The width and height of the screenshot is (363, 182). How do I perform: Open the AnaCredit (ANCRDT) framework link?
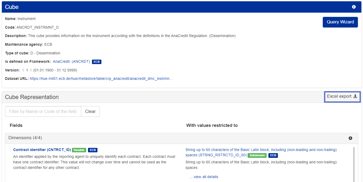71,61
